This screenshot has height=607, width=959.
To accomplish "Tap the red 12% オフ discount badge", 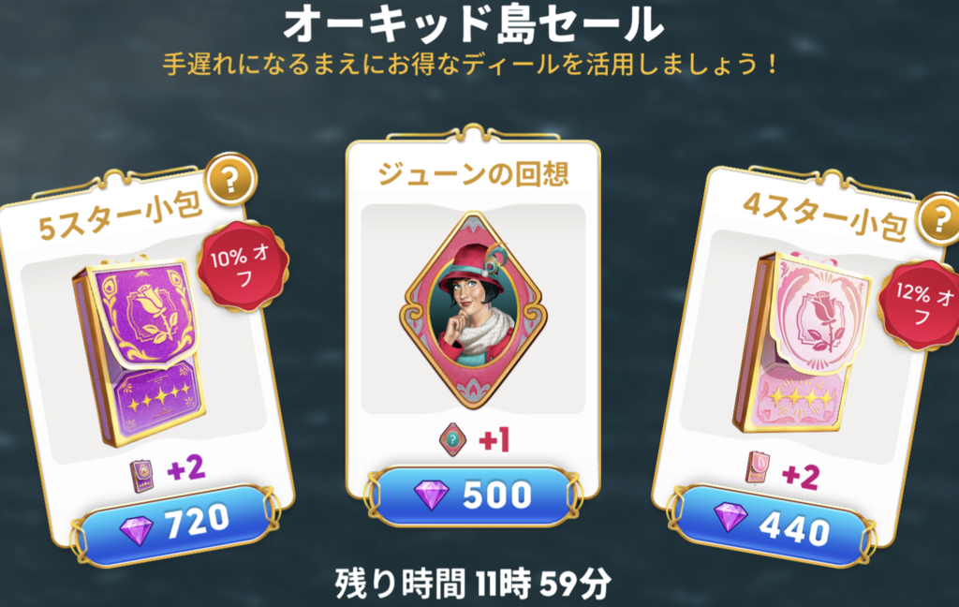I will click(921, 304).
